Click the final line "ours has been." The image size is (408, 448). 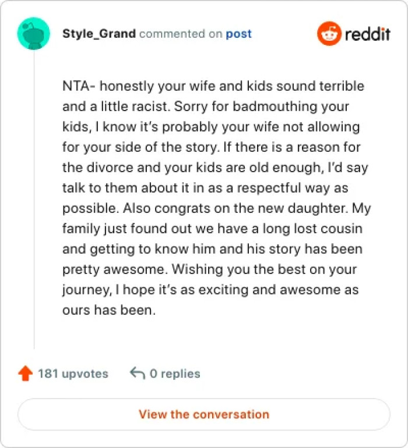coord(109,310)
